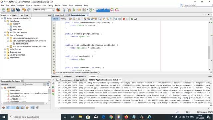This screenshot has height=120, width=213.
Task: Open File Explorer from the taskbar
Action: tap(81, 117)
